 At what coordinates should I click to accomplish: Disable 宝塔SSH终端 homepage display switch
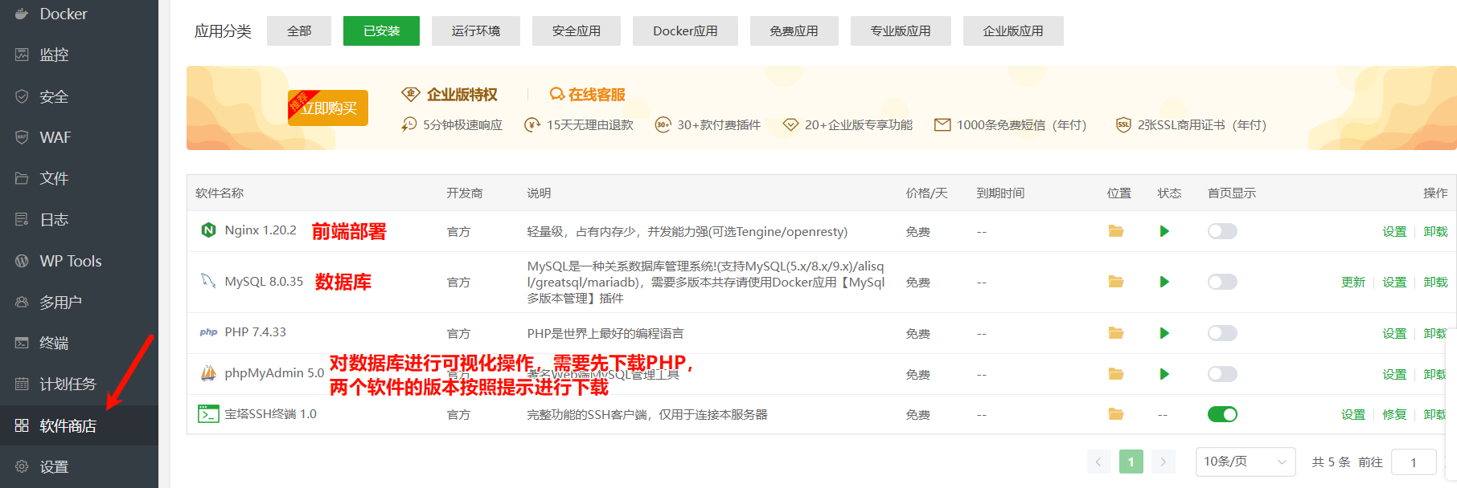coord(1222,414)
